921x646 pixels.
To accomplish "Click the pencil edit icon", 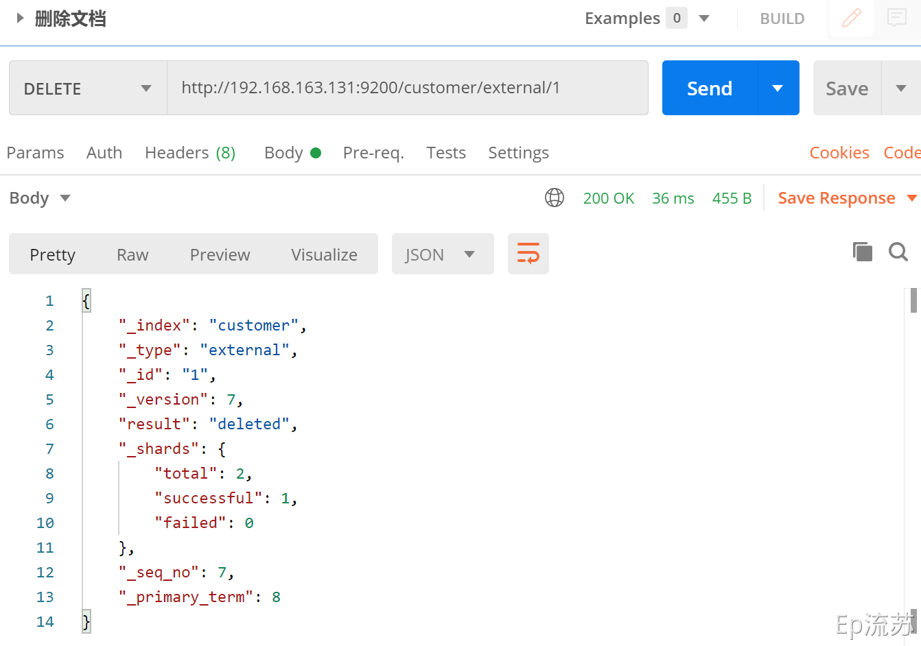I will coord(851,19).
